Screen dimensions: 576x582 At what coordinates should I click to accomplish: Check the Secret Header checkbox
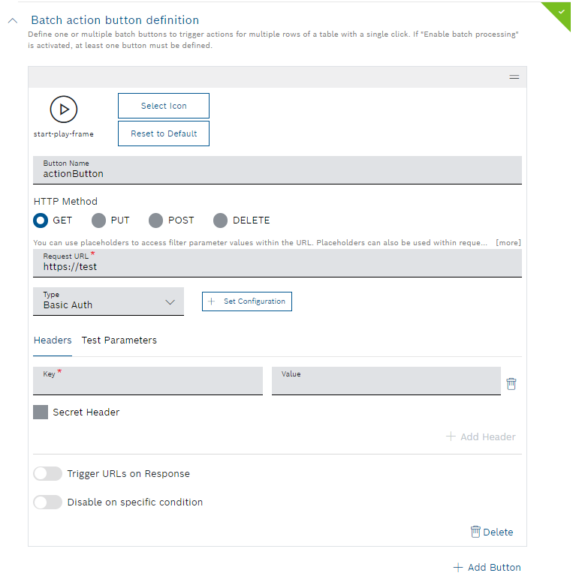pos(41,412)
